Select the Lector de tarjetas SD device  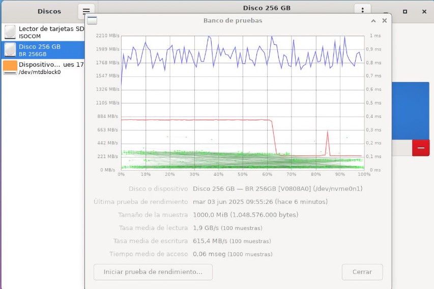click(x=43, y=32)
